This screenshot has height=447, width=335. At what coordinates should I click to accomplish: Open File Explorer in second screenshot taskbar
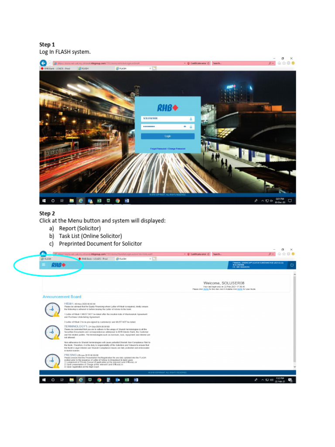(x=72, y=380)
